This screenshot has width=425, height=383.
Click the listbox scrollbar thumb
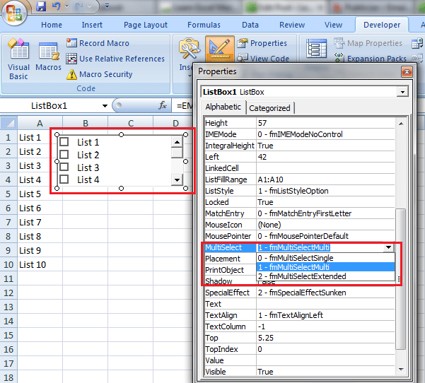tap(177, 153)
